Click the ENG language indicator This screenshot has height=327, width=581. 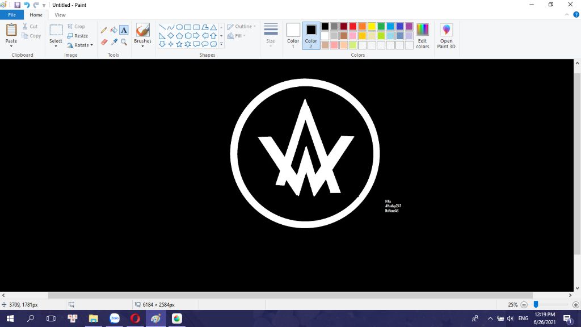(x=523, y=318)
